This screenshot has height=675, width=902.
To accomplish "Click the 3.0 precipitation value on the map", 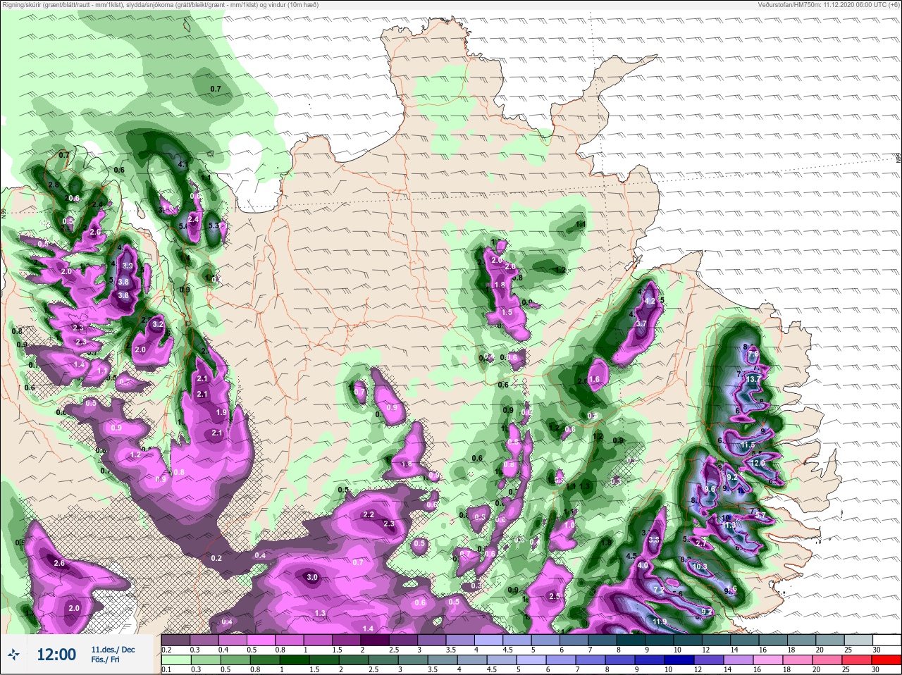I will [313, 577].
